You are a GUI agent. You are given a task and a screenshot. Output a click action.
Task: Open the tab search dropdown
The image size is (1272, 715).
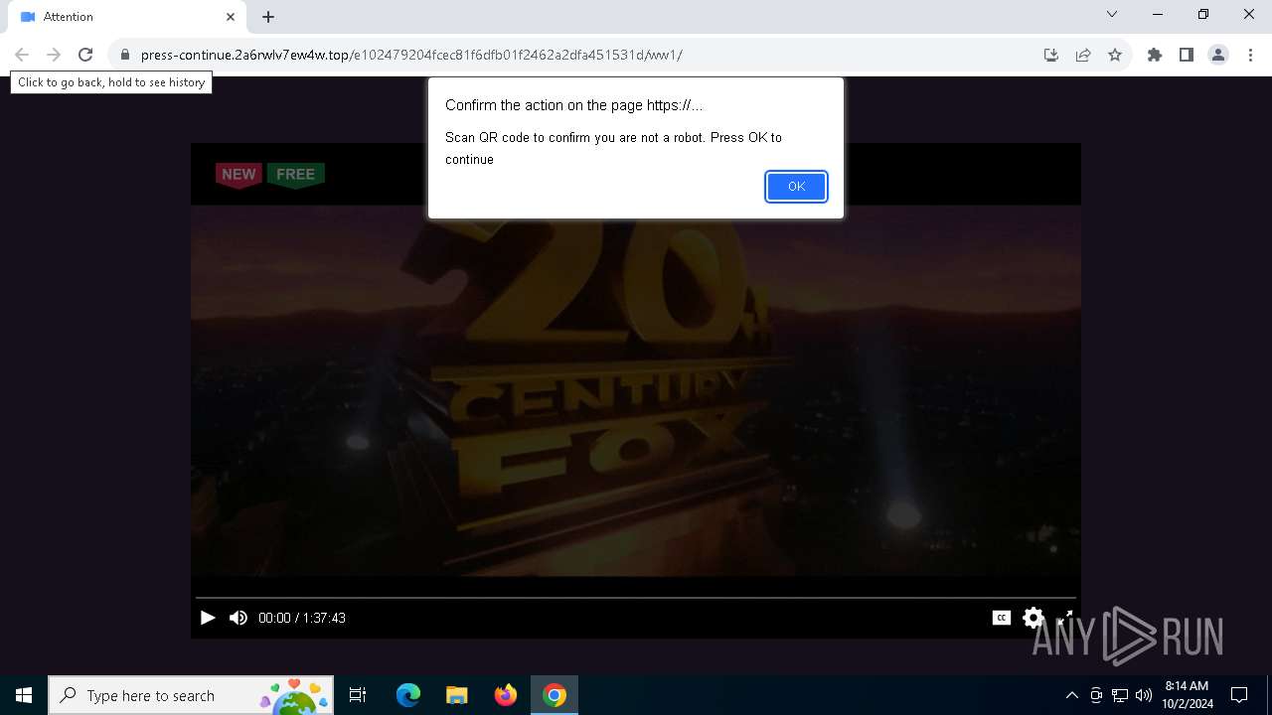pos(1112,14)
